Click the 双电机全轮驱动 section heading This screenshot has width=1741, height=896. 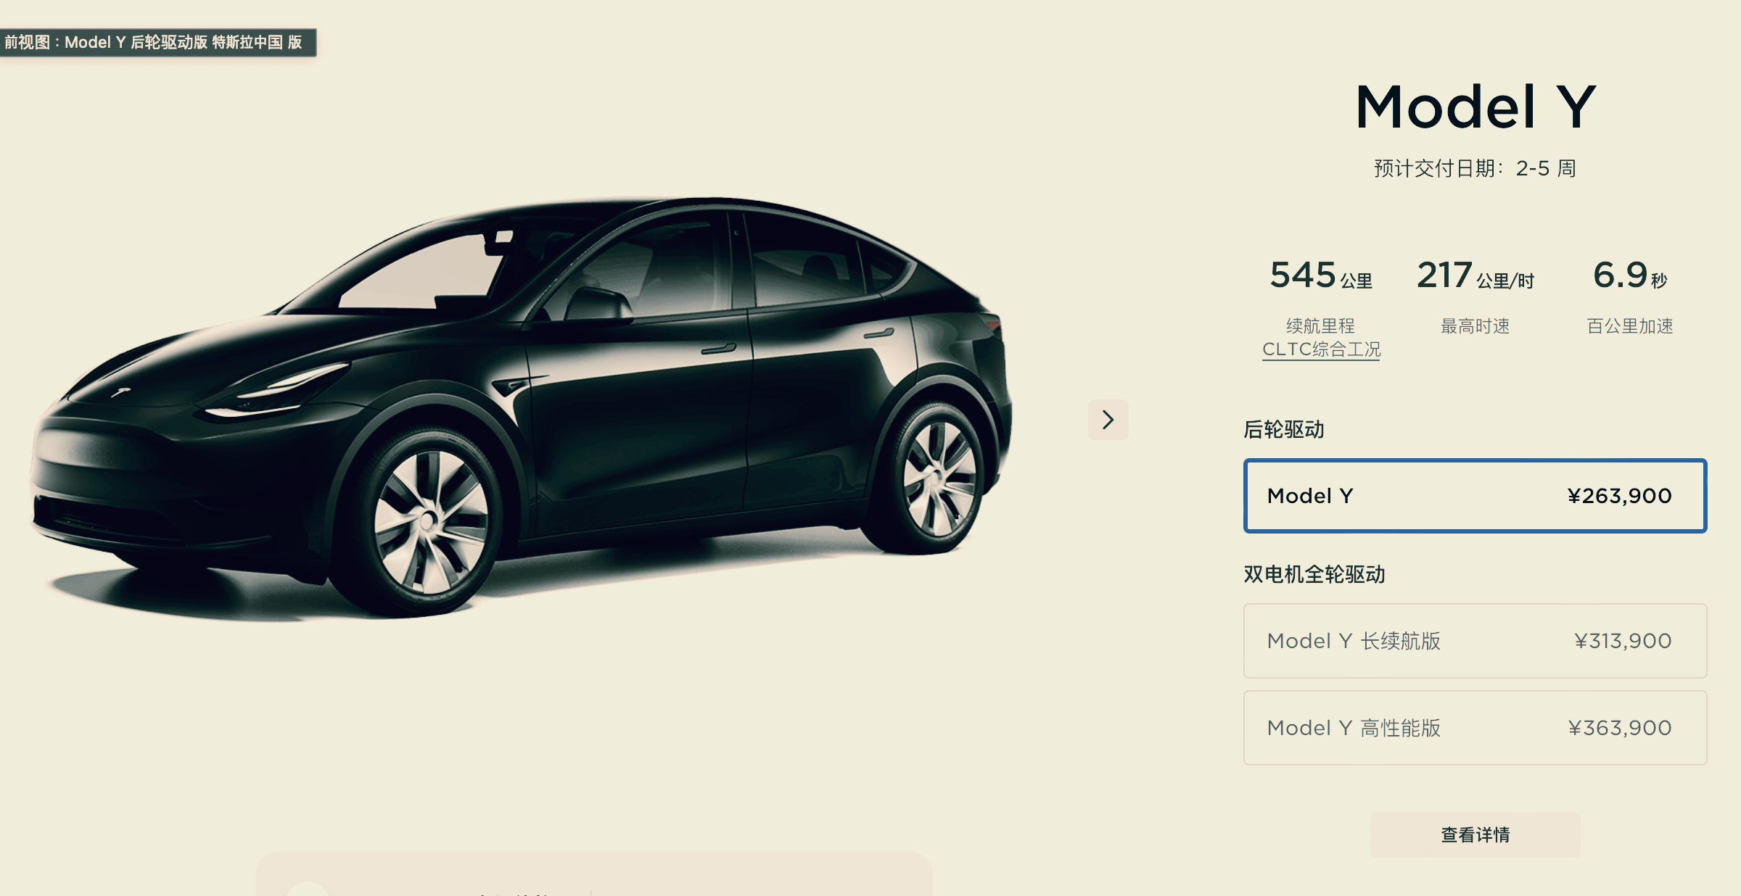[1314, 575]
